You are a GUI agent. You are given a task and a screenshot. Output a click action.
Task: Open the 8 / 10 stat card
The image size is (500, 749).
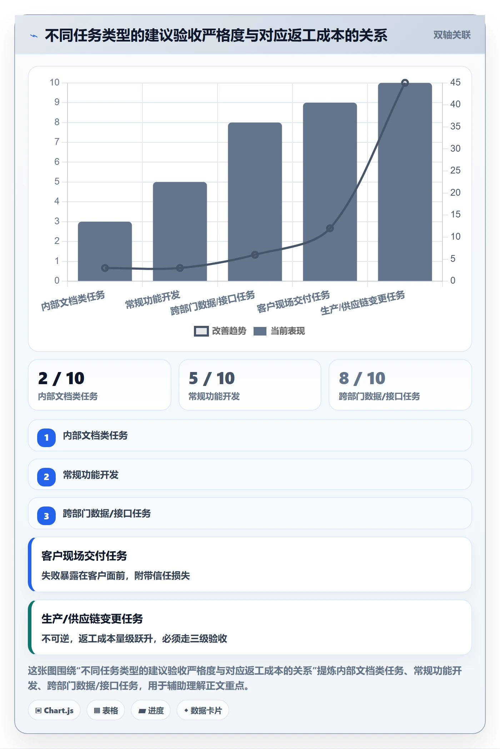[x=400, y=385]
